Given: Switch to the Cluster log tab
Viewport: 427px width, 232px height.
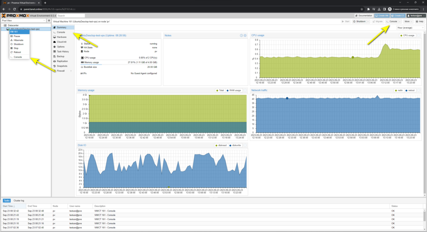Looking at the screenshot, I should pyautogui.click(x=19, y=200).
